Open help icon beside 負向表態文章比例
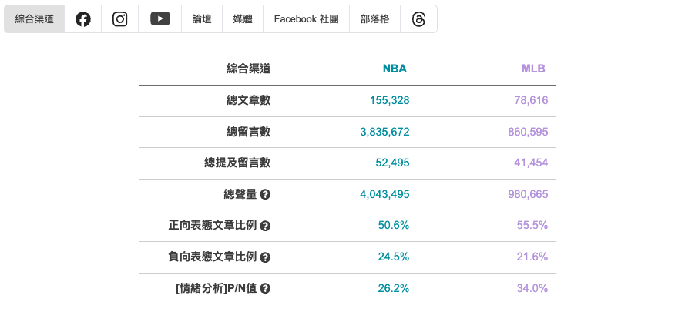The height and width of the screenshot is (329, 685). coord(265,257)
